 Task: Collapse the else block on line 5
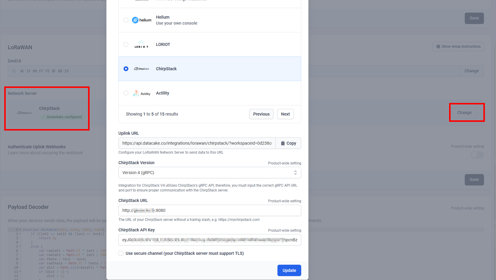(20, 246)
